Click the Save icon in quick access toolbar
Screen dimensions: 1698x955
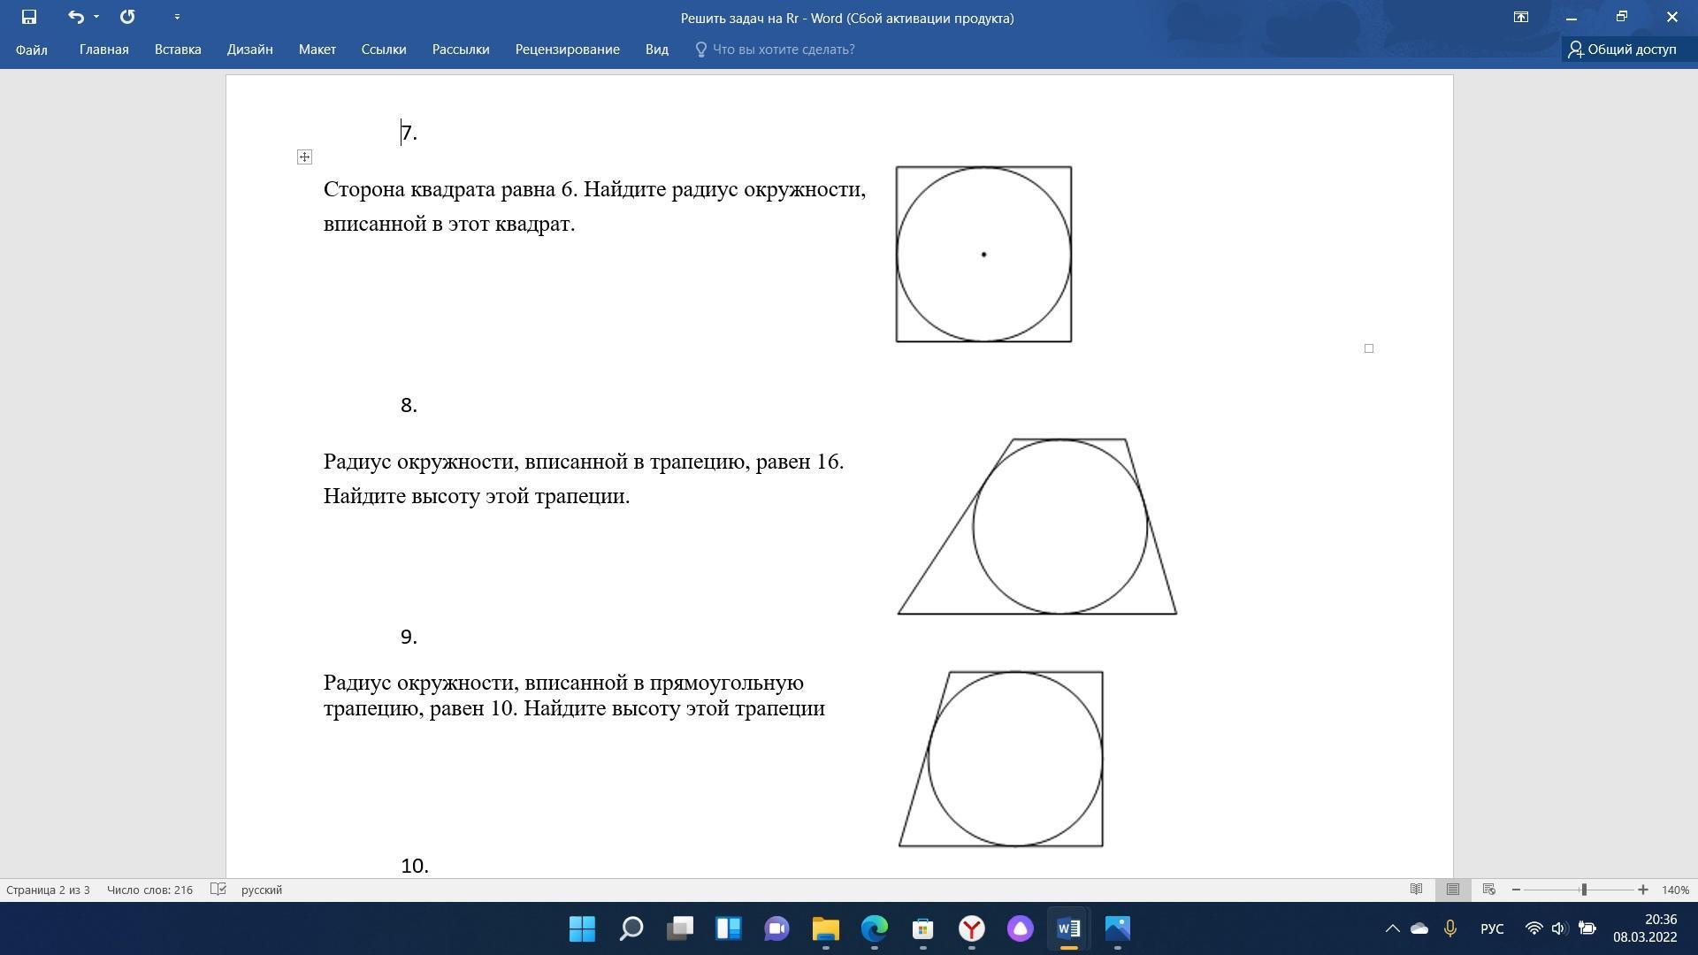[29, 17]
